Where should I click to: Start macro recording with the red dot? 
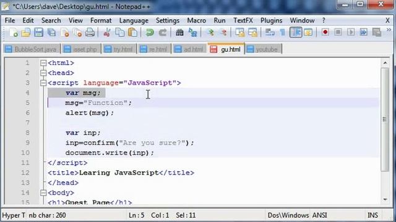coord(325,32)
